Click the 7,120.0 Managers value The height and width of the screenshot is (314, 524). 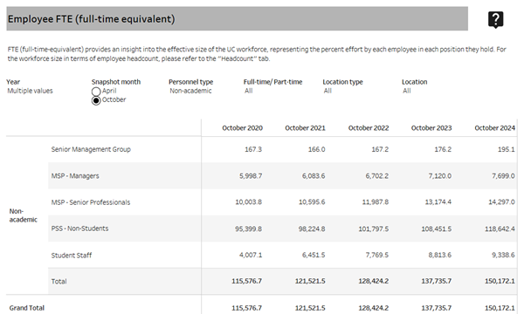point(440,176)
